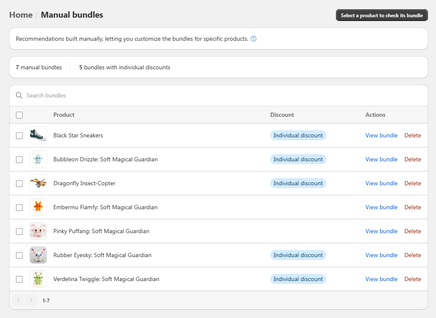
Task: Click Individual discount badge for Bubbleon Drizzle
Action: pyautogui.click(x=298, y=159)
